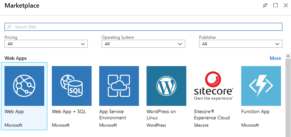291x137 pixels.
Task: Select the Web App globe icon
Action: pos(24,86)
